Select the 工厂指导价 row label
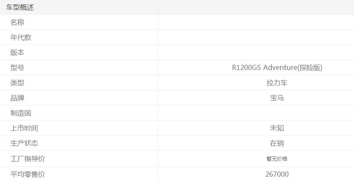 [x=28, y=159]
